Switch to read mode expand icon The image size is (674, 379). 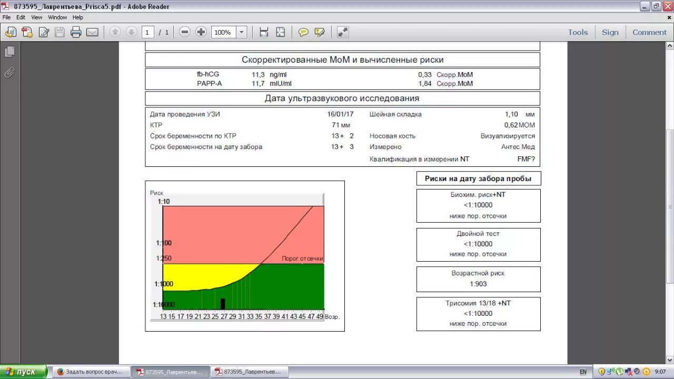point(343,32)
